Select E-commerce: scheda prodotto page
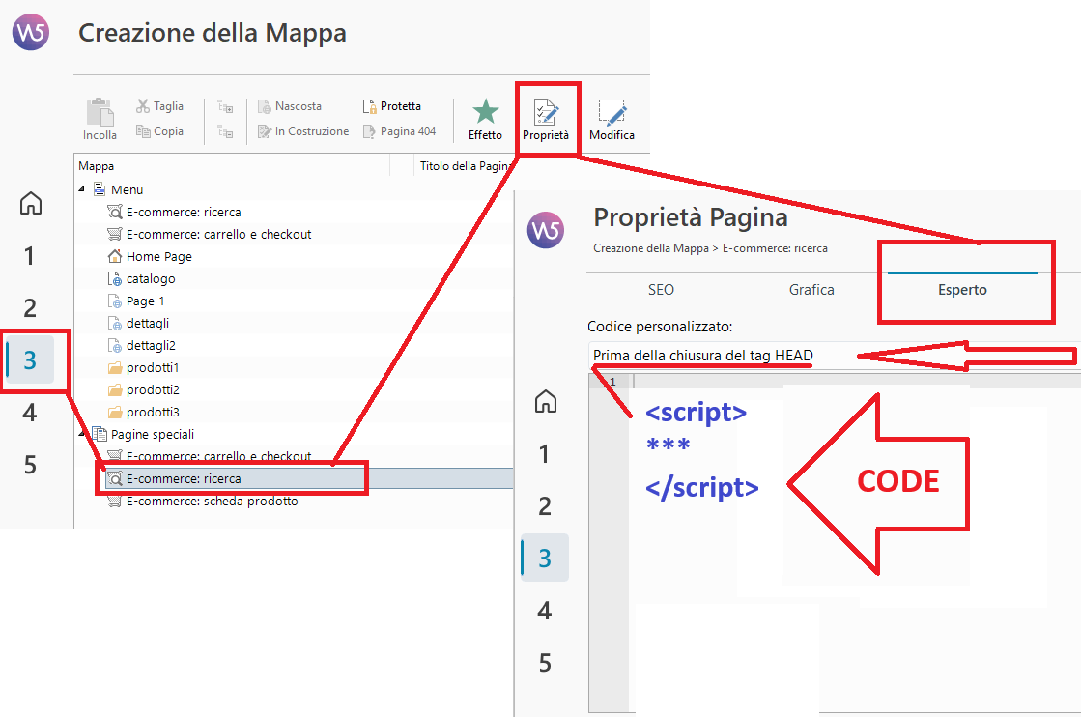 (212, 502)
